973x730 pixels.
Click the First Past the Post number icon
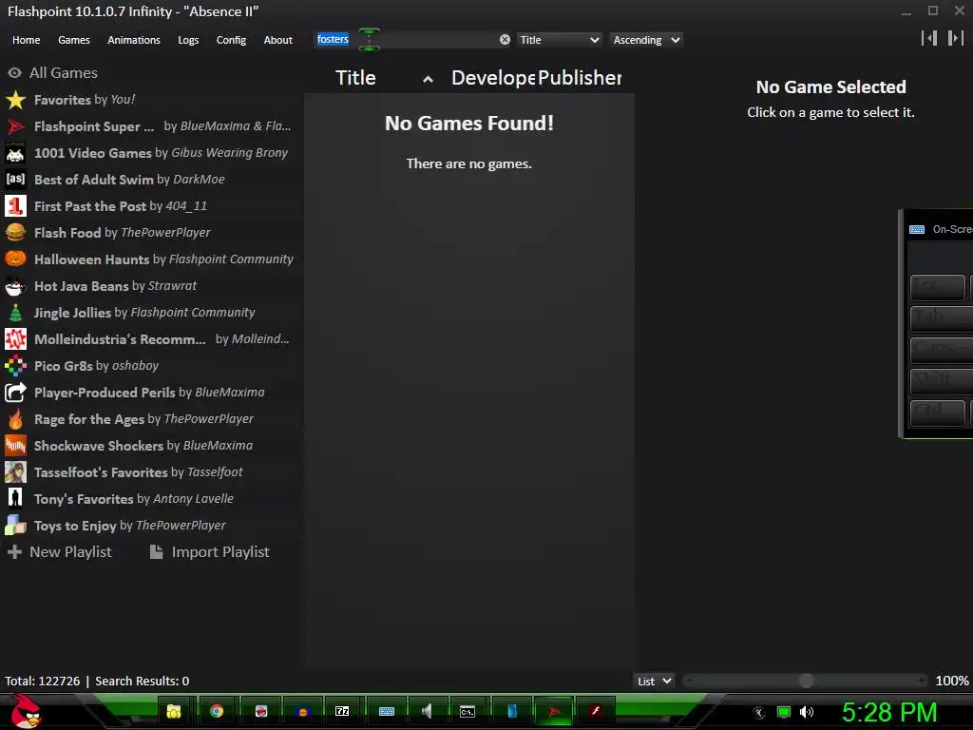pos(15,206)
